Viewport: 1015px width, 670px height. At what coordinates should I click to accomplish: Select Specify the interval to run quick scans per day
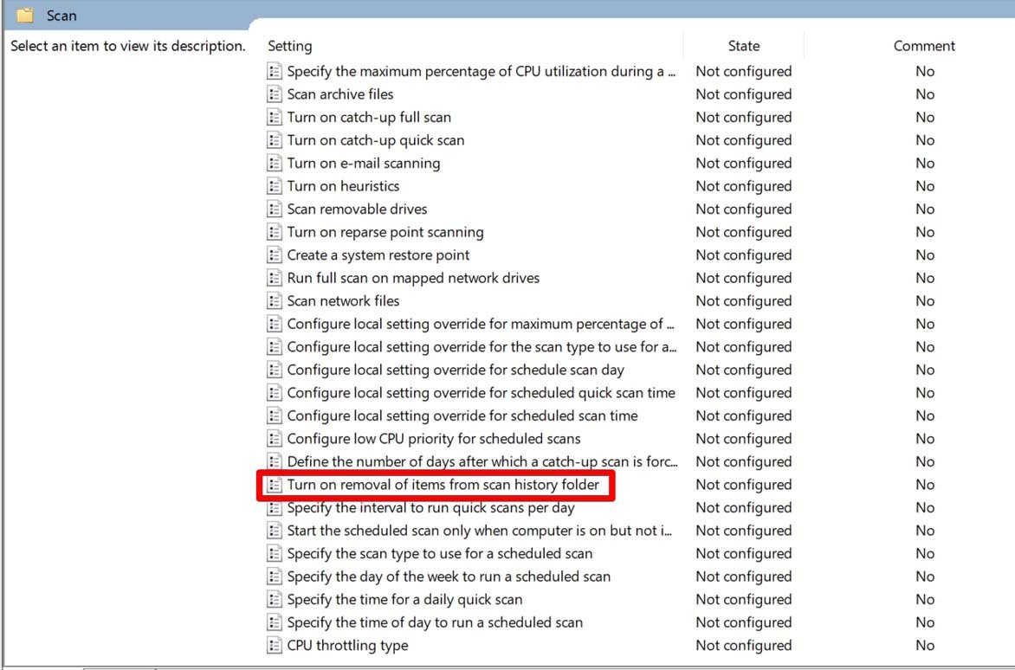[x=430, y=508]
